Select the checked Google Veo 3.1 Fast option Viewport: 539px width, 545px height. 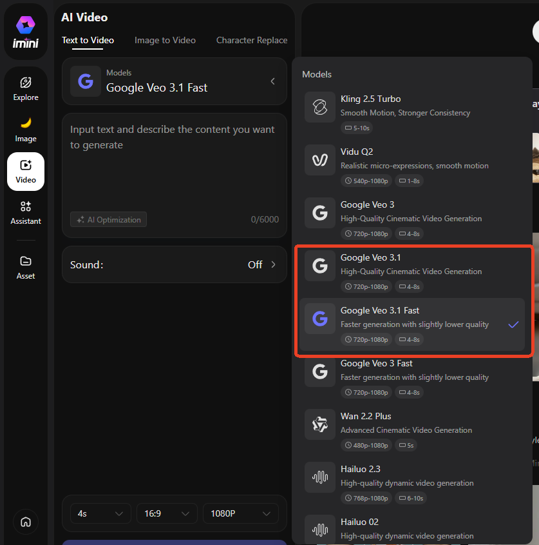click(x=412, y=324)
